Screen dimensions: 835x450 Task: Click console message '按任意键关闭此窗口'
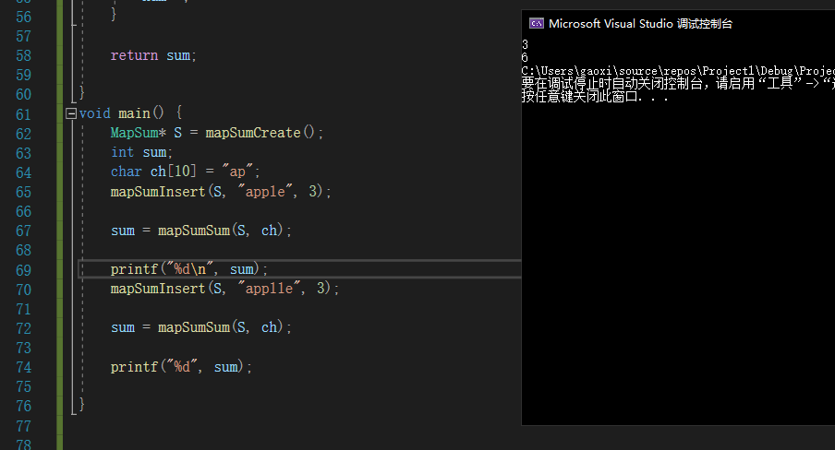pyautogui.click(x=595, y=97)
